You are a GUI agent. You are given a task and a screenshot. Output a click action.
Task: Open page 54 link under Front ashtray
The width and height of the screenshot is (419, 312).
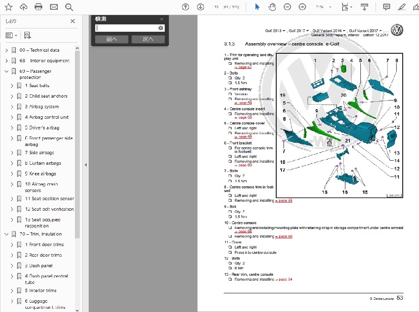[243, 103]
